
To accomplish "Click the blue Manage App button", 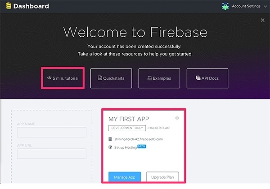I will pyautogui.click(x=125, y=177).
